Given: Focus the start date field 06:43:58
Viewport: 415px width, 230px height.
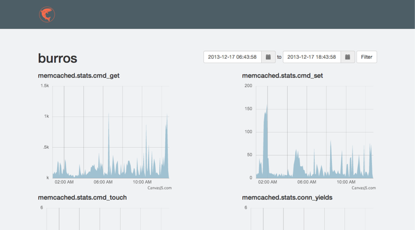Looking at the screenshot, I should click(232, 57).
